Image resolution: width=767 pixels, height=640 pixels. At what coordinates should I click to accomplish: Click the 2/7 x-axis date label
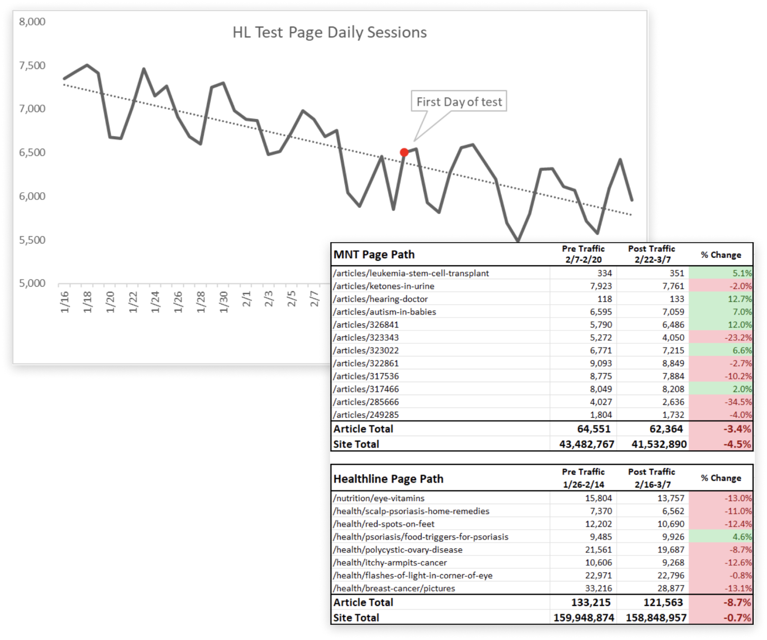click(314, 298)
